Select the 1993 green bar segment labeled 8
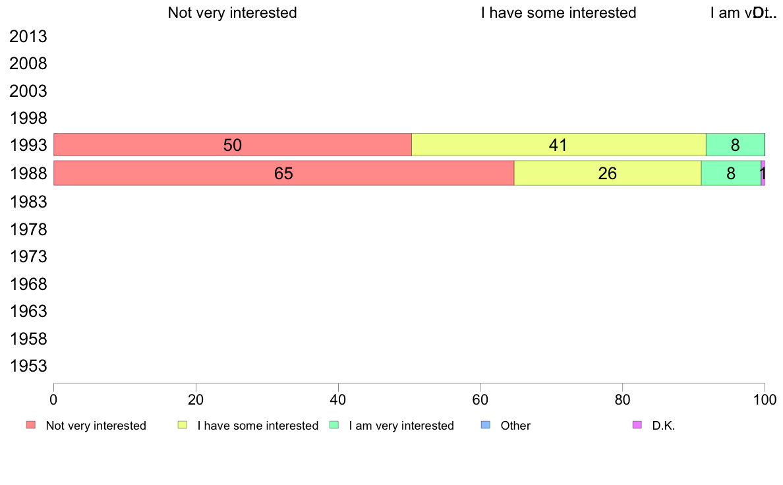Image resolution: width=783 pixels, height=485 pixels. (736, 145)
